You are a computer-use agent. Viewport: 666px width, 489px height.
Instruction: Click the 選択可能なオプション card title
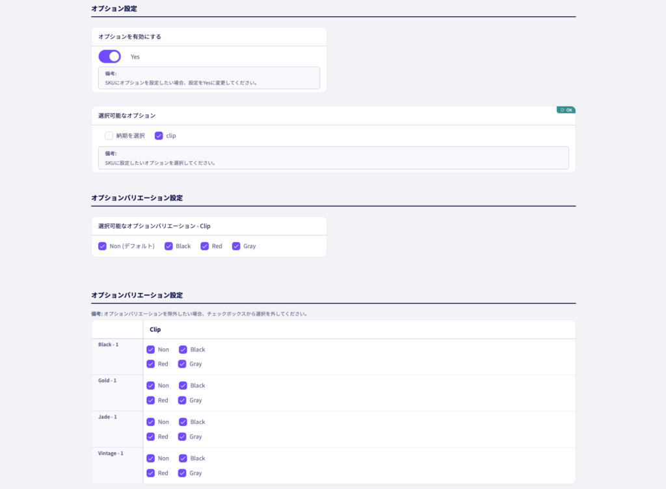pos(127,116)
